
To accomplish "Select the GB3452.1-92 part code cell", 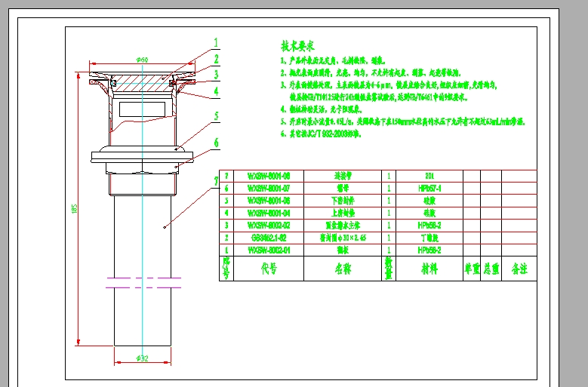I will click(269, 237).
